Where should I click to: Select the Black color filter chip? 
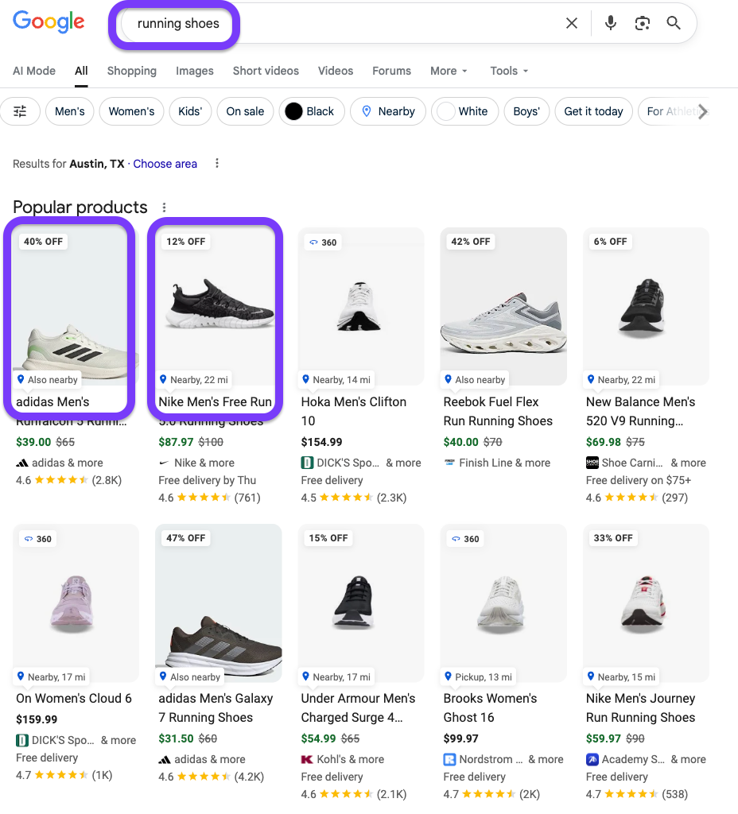tap(310, 111)
